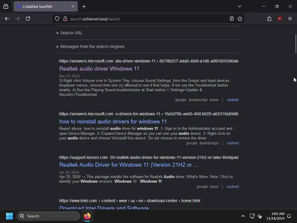Open cached version of reinstall audio drivers result
Viewport: 297px width, 223px height.
[233, 143]
